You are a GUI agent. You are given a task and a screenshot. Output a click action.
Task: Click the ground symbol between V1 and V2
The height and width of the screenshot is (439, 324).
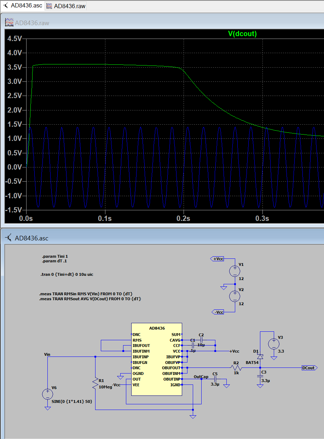tap(224, 287)
